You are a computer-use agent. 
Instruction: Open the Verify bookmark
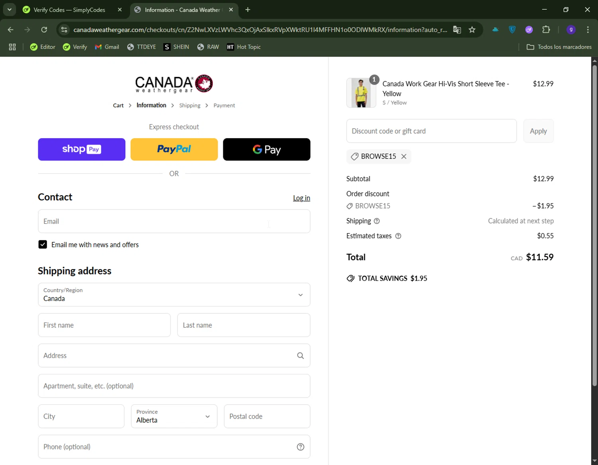[75, 47]
